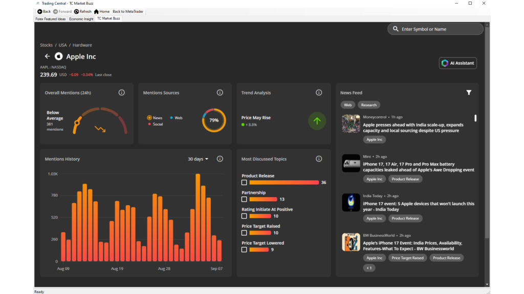Click the scroll-down arrow at page bottom
Screen dimensions: 524x294
click(x=487, y=284)
